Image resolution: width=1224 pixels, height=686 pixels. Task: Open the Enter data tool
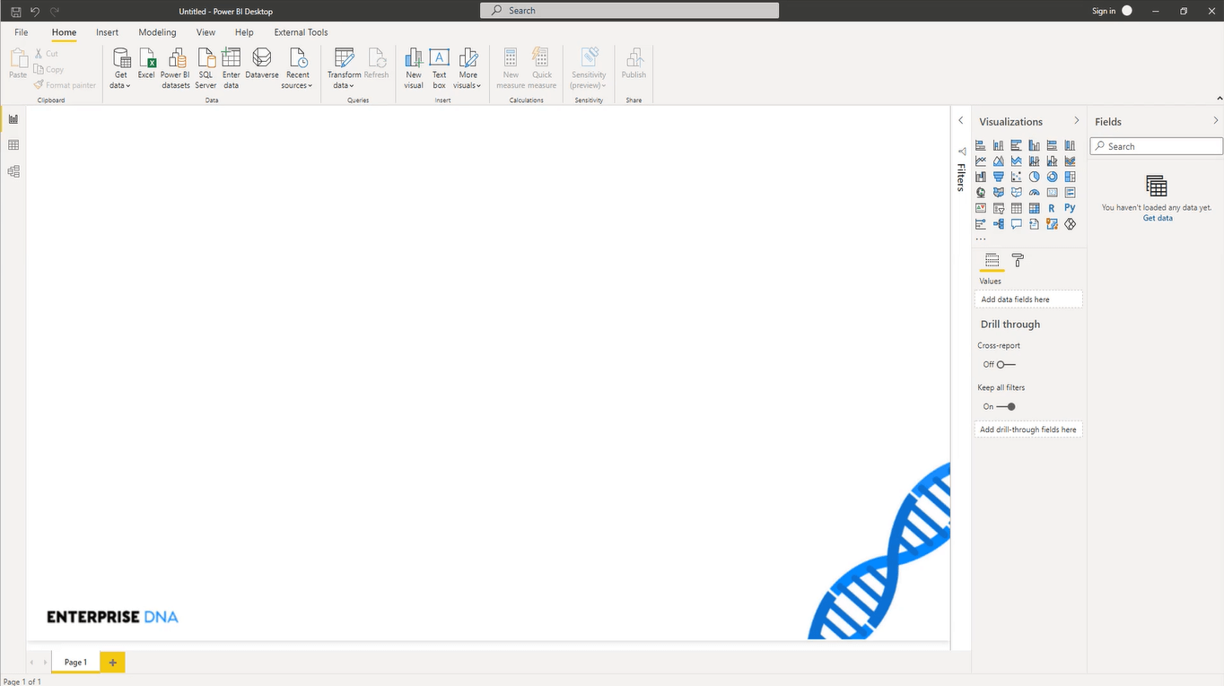pos(232,68)
